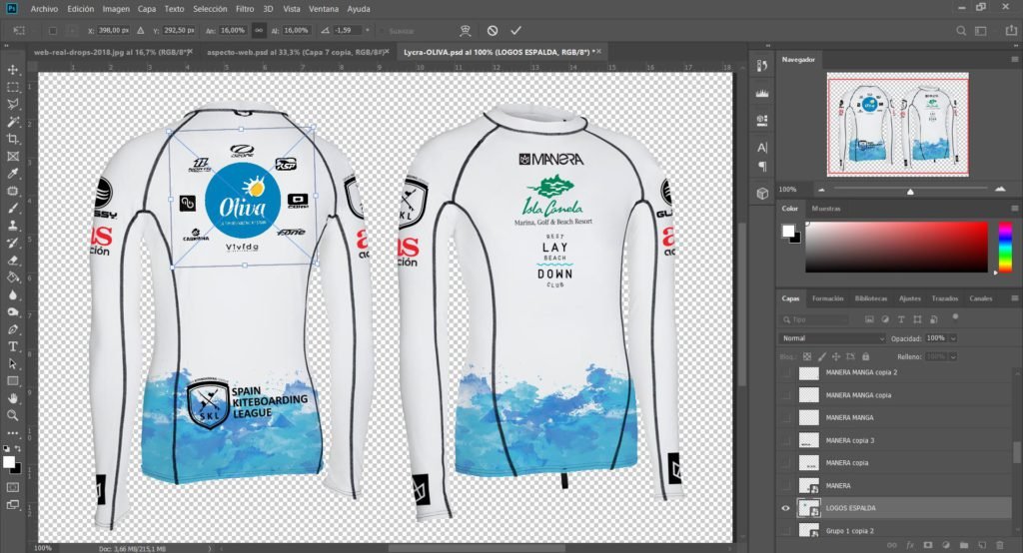Select the Crop tool
This screenshot has width=1023, height=553.
coord(12,139)
